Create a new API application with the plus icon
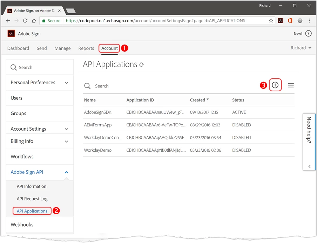The width and height of the screenshot is (317, 243). click(275, 85)
